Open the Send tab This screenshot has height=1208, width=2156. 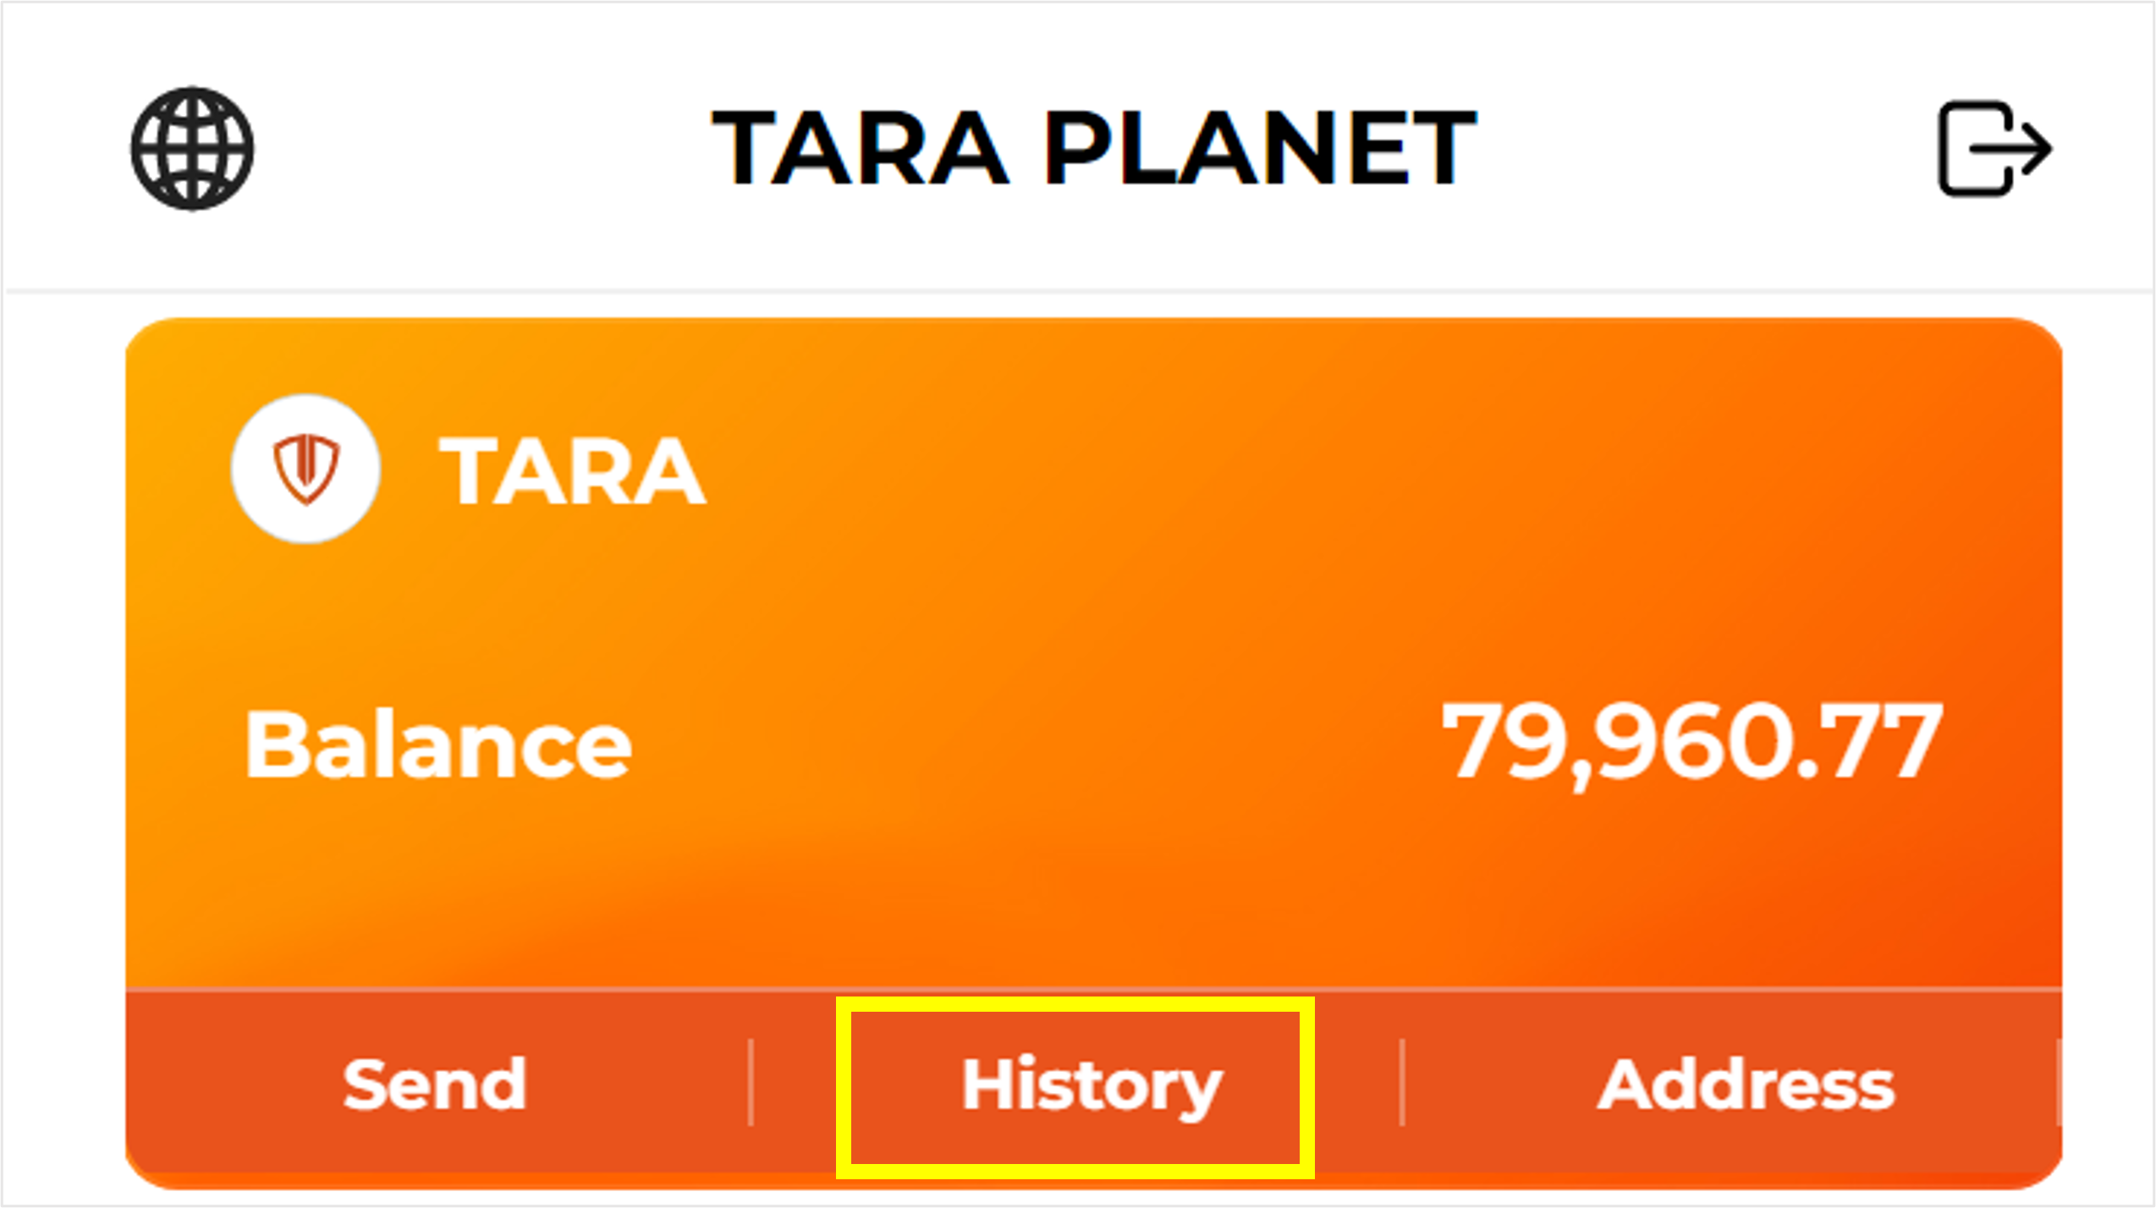tap(435, 1084)
